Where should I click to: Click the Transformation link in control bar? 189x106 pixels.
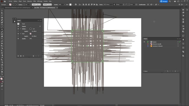pyautogui.click(x=142, y=5)
